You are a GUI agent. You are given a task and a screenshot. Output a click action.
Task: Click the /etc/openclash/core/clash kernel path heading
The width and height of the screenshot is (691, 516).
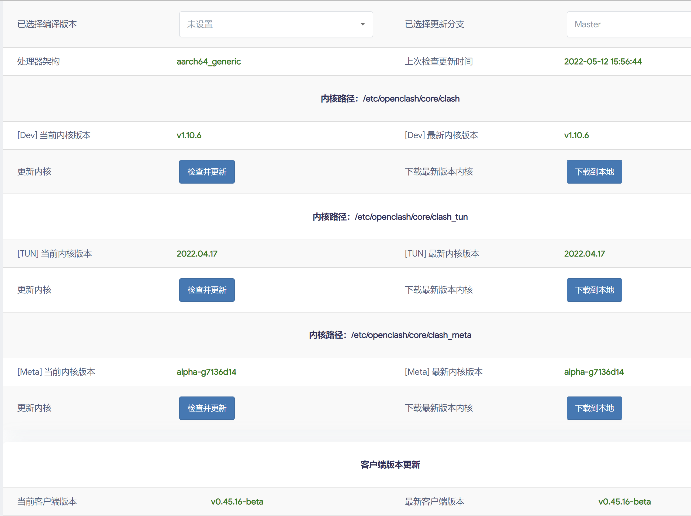(x=390, y=99)
